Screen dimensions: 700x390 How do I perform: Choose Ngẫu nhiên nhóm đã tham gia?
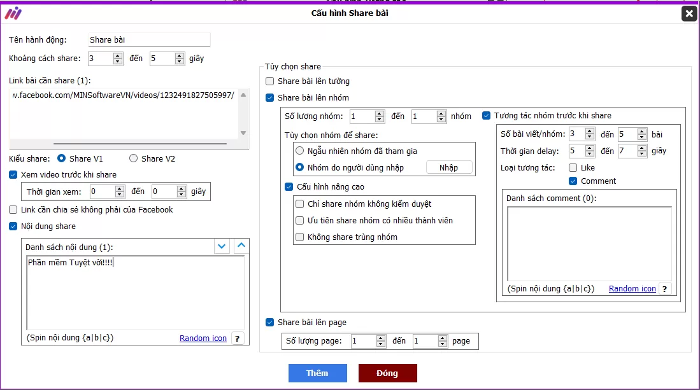(300, 151)
